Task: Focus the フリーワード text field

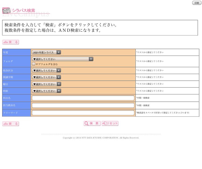Action: (83, 113)
